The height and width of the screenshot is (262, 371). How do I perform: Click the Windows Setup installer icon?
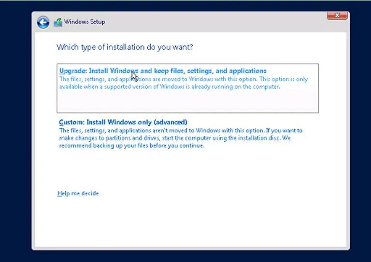(58, 22)
